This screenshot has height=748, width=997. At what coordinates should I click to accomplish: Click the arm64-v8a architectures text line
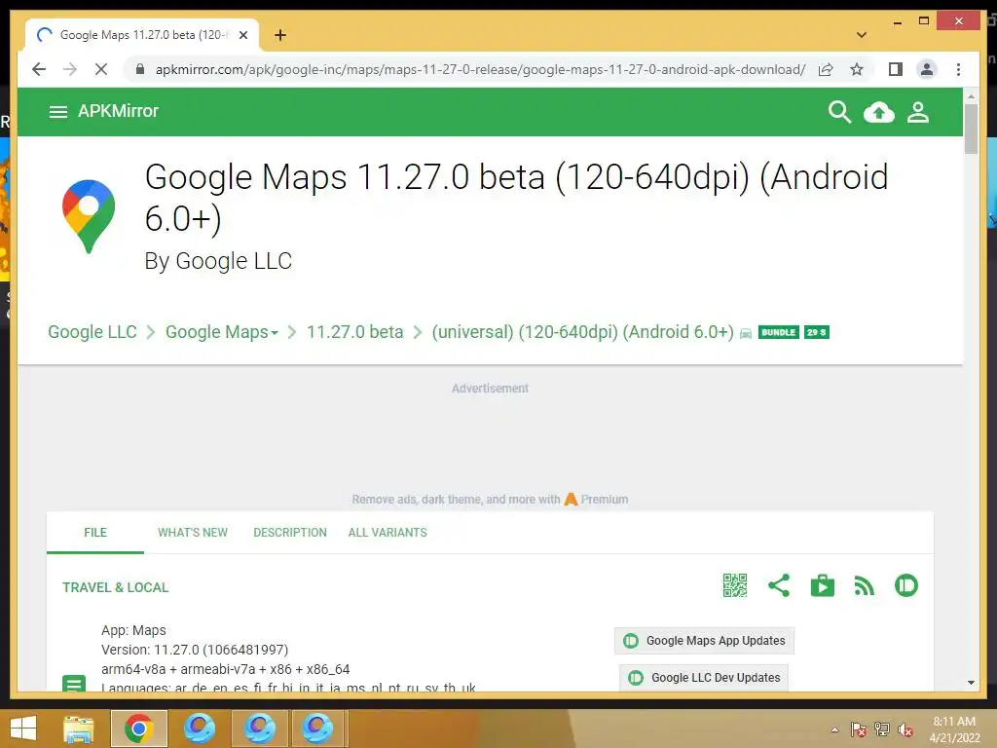225,669
